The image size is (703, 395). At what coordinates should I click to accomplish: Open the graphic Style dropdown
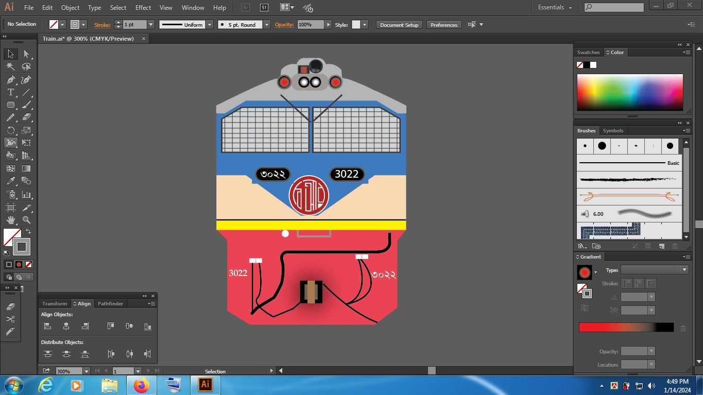coord(365,25)
